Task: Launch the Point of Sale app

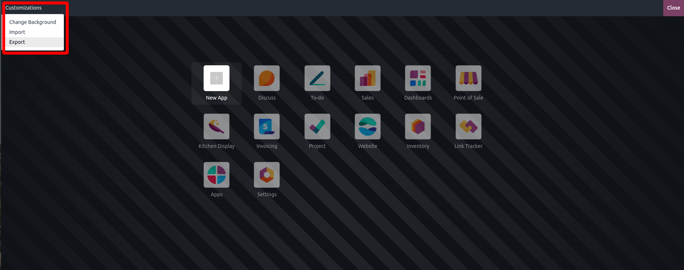Action: [469, 78]
